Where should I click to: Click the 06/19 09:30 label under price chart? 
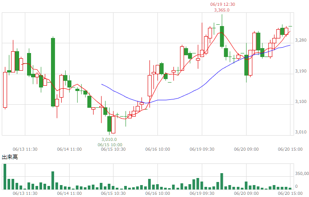pos(202,149)
